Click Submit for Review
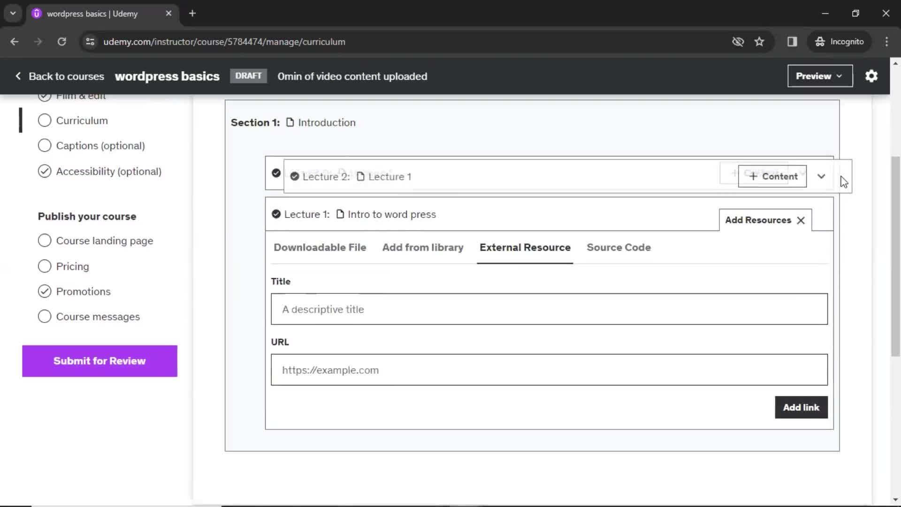 pyautogui.click(x=99, y=361)
